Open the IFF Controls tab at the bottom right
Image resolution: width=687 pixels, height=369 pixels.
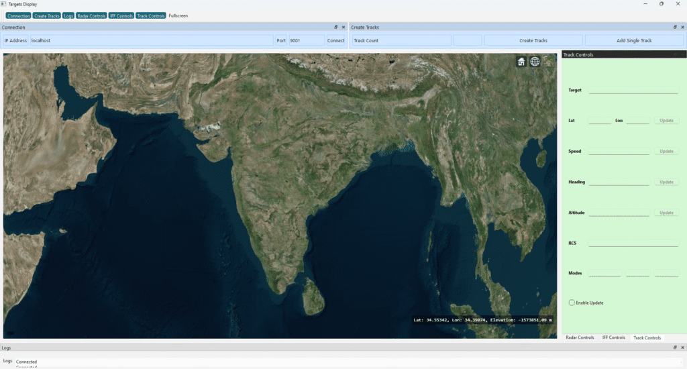(x=613, y=337)
